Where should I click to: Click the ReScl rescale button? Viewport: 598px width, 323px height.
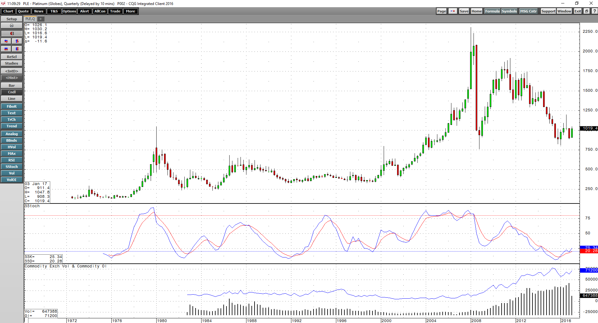tap(12, 57)
